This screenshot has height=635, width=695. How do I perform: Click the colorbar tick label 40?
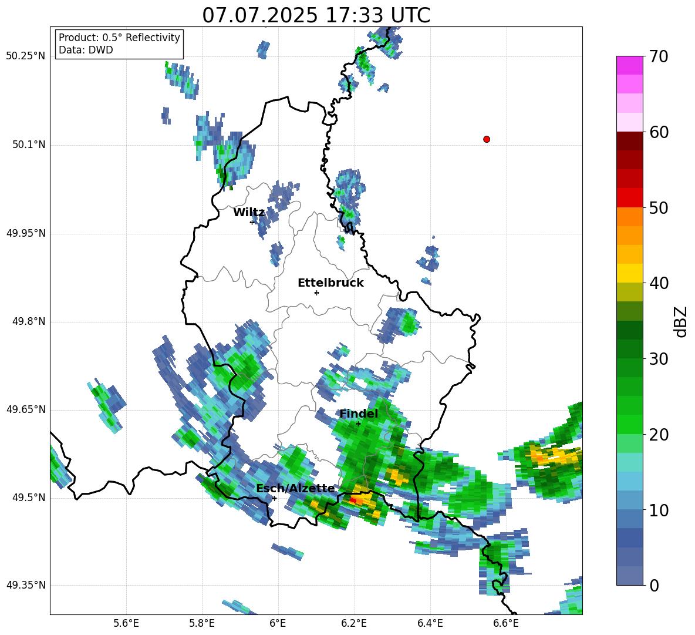(659, 283)
